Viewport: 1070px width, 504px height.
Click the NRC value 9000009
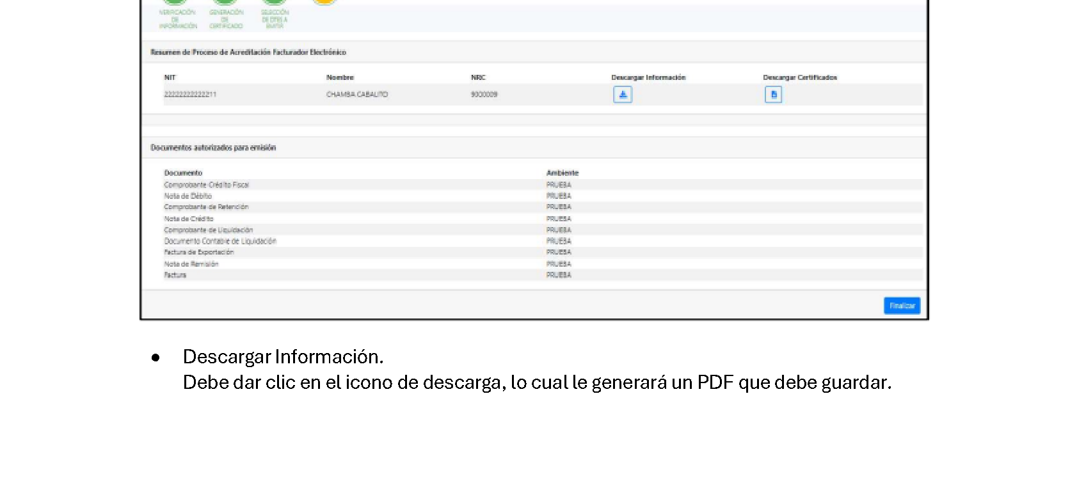pos(484,95)
